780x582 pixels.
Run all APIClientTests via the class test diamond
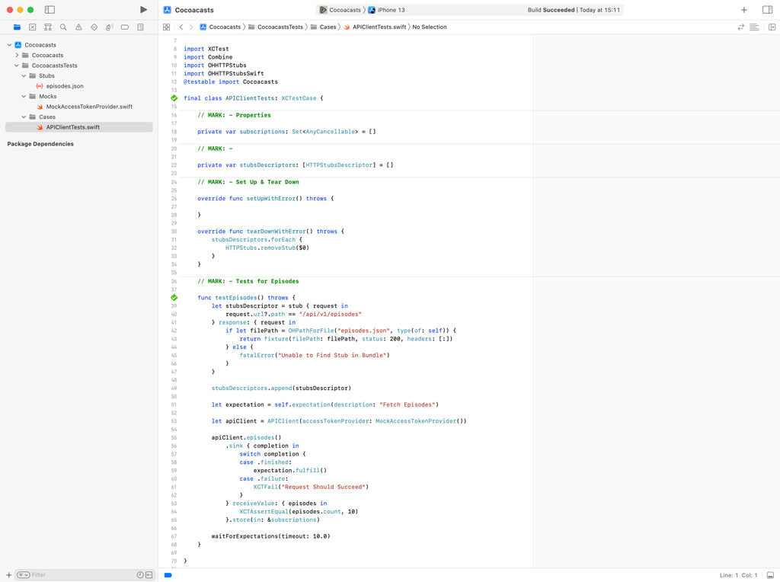tap(174, 98)
